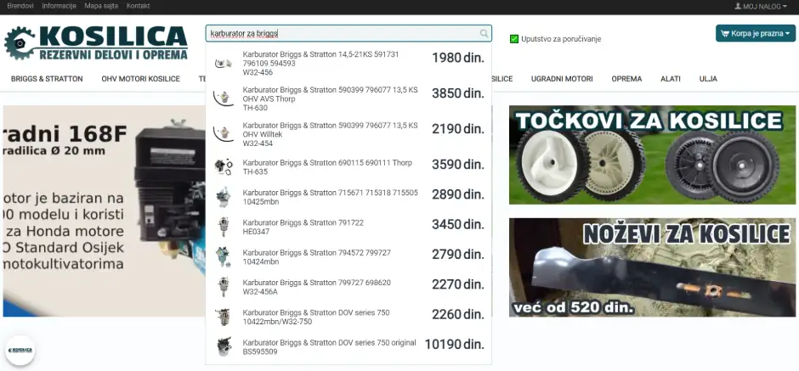Click price 2790 din.
Image resolution: width=799 pixels, height=371 pixels.
coord(458,255)
